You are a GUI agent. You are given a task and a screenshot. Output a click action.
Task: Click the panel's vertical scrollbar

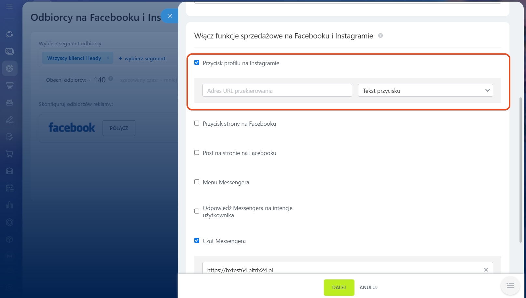coord(520,169)
